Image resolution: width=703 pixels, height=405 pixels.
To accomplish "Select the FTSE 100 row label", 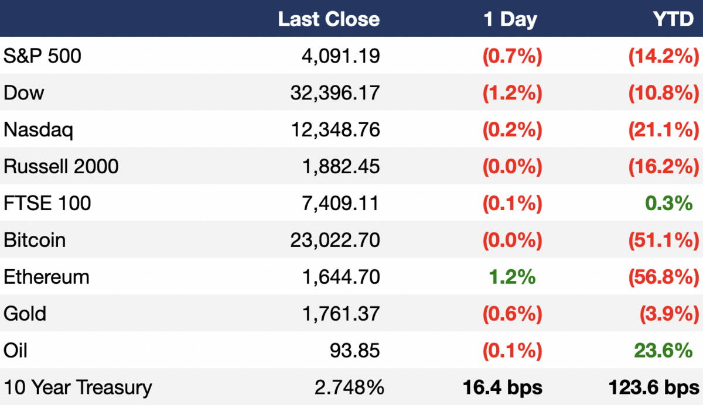I will click(x=47, y=203).
